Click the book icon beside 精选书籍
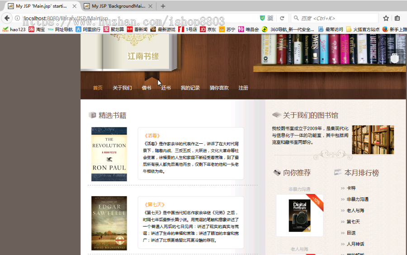 [x=92, y=115]
